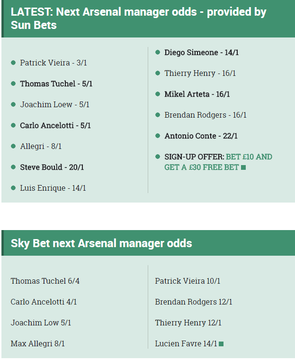This screenshot has width=295, height=361.
Task: Open the Diego Simeone - 14/1 entry
Action: [201, 53]
